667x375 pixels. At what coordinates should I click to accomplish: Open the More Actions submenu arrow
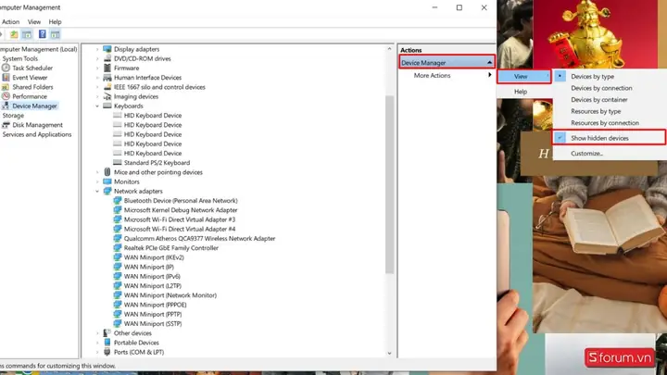click(490, 75)
